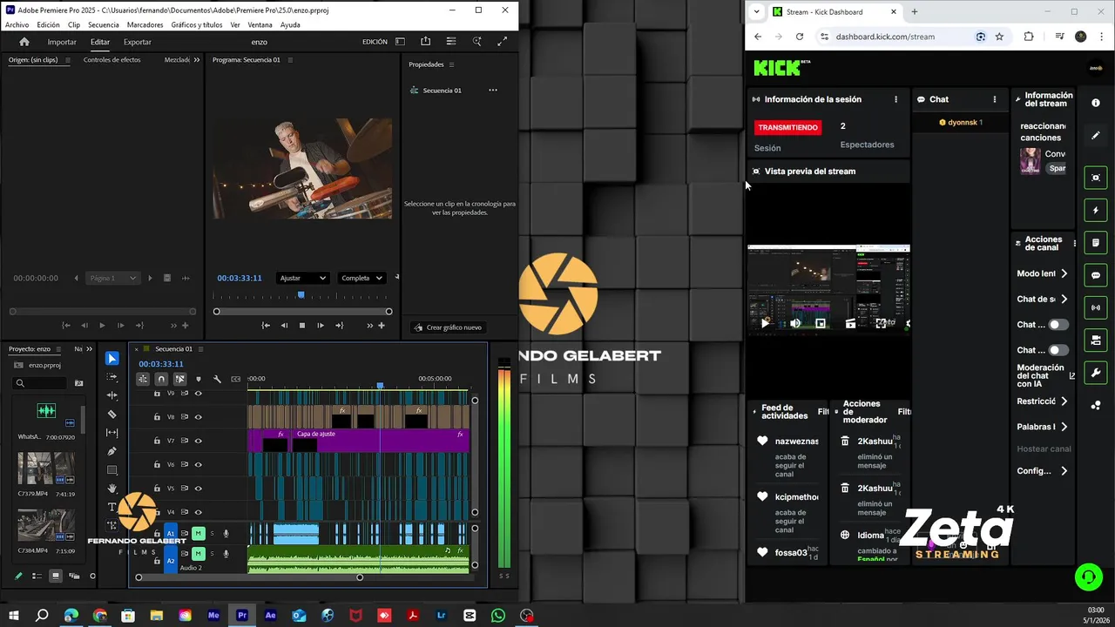The height and width of the screenshot is (627, 1115).
Task: Mute audio track A1
Action: coord(198,533)
